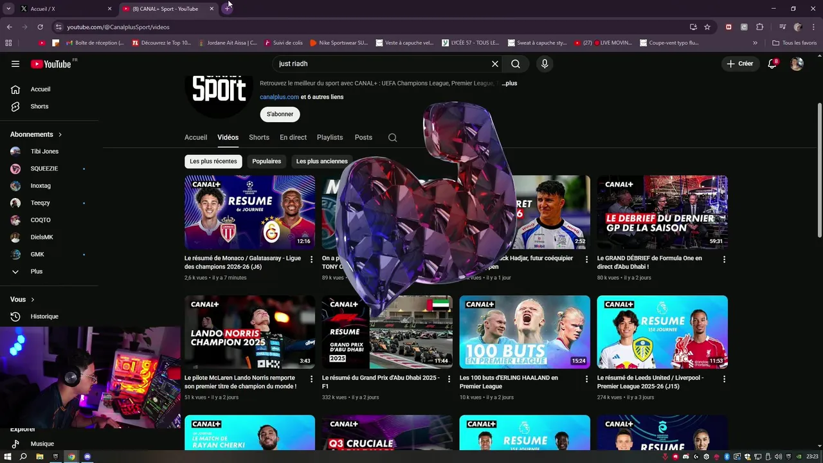The width and height of the screenshot is (823, 463).
Task: Switch to the 'En direct' tab
Action: pyautogui.click(x=293, y=138)
